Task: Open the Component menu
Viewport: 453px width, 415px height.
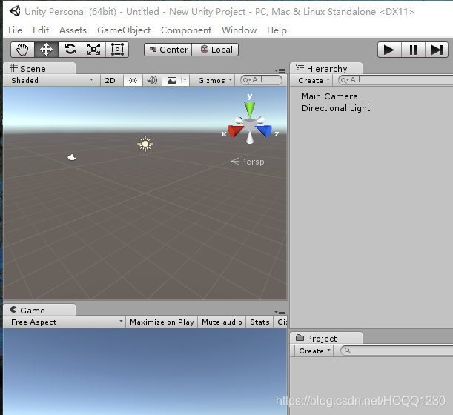Action: coord(186,30)
